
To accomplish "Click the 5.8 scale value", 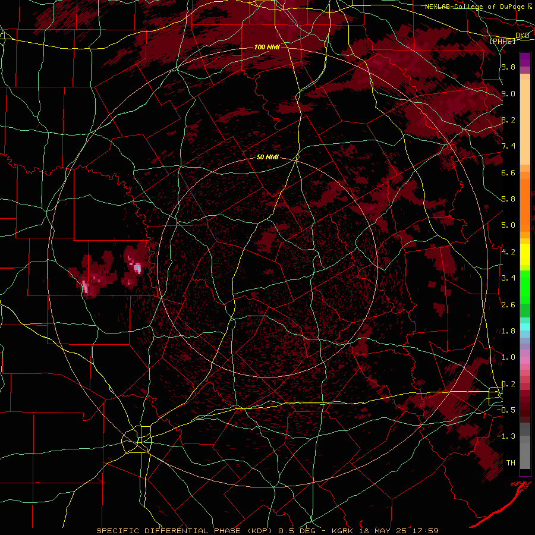I will point(508,199).
